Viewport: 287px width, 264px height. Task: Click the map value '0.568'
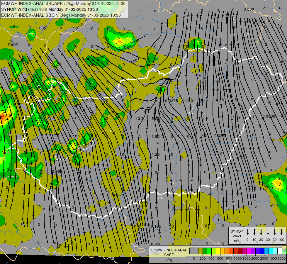[57, 172]
